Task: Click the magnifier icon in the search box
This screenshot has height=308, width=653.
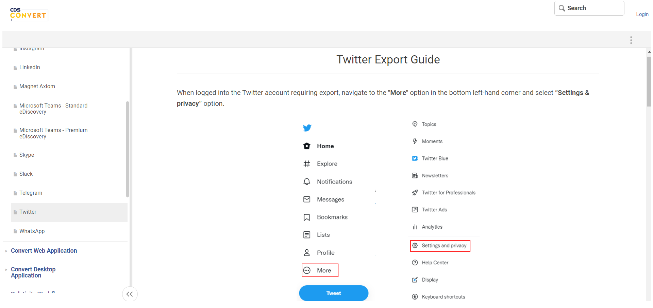Action: coord(562,8)
